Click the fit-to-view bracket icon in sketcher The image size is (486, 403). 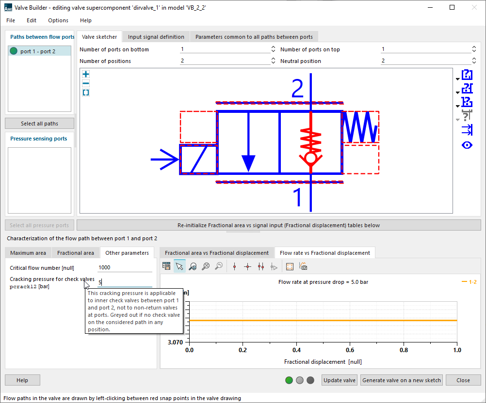coord(86,93)
